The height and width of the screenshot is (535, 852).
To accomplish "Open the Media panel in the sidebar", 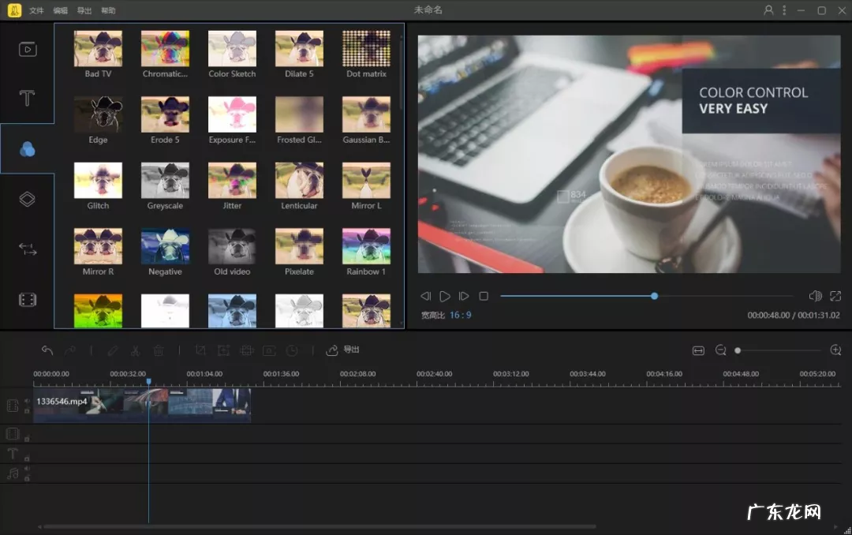I will (27, 49).
